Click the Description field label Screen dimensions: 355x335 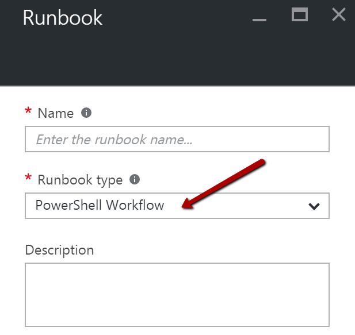(59, 250)
